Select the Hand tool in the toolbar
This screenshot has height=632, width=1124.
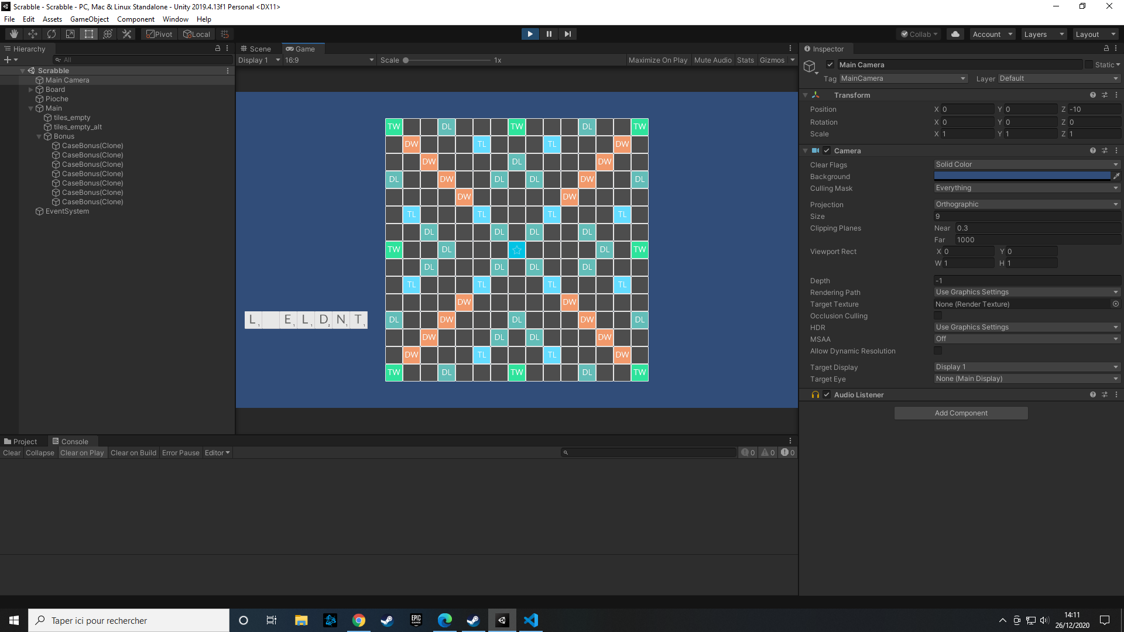[13, 33]
